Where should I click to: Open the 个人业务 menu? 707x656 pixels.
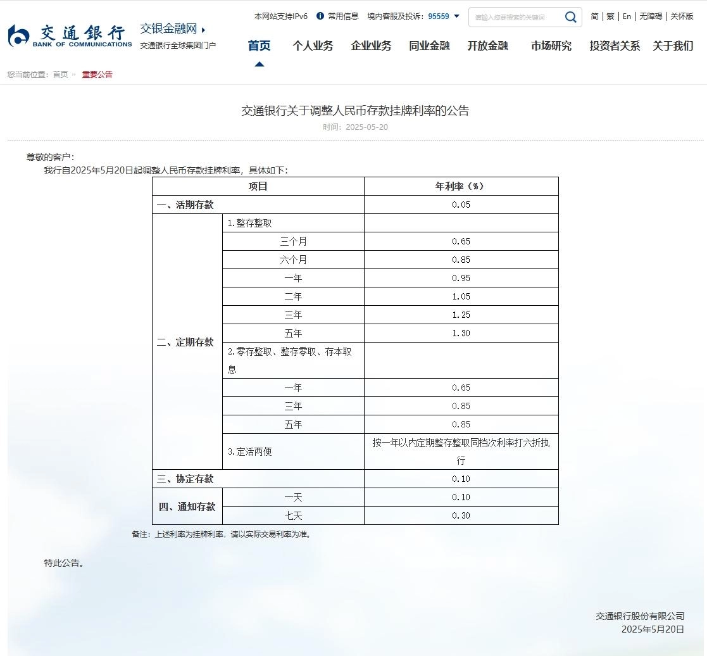coord(313,46)
